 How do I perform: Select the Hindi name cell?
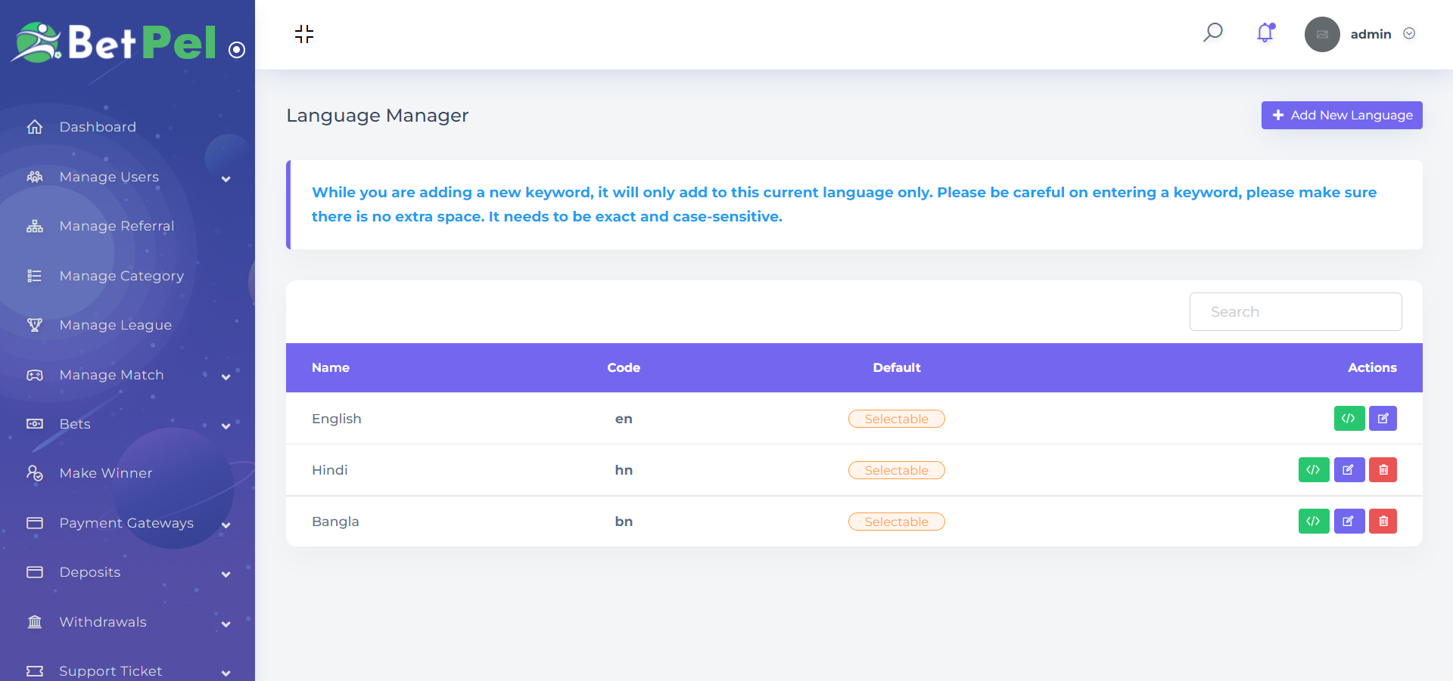[330, 470]
